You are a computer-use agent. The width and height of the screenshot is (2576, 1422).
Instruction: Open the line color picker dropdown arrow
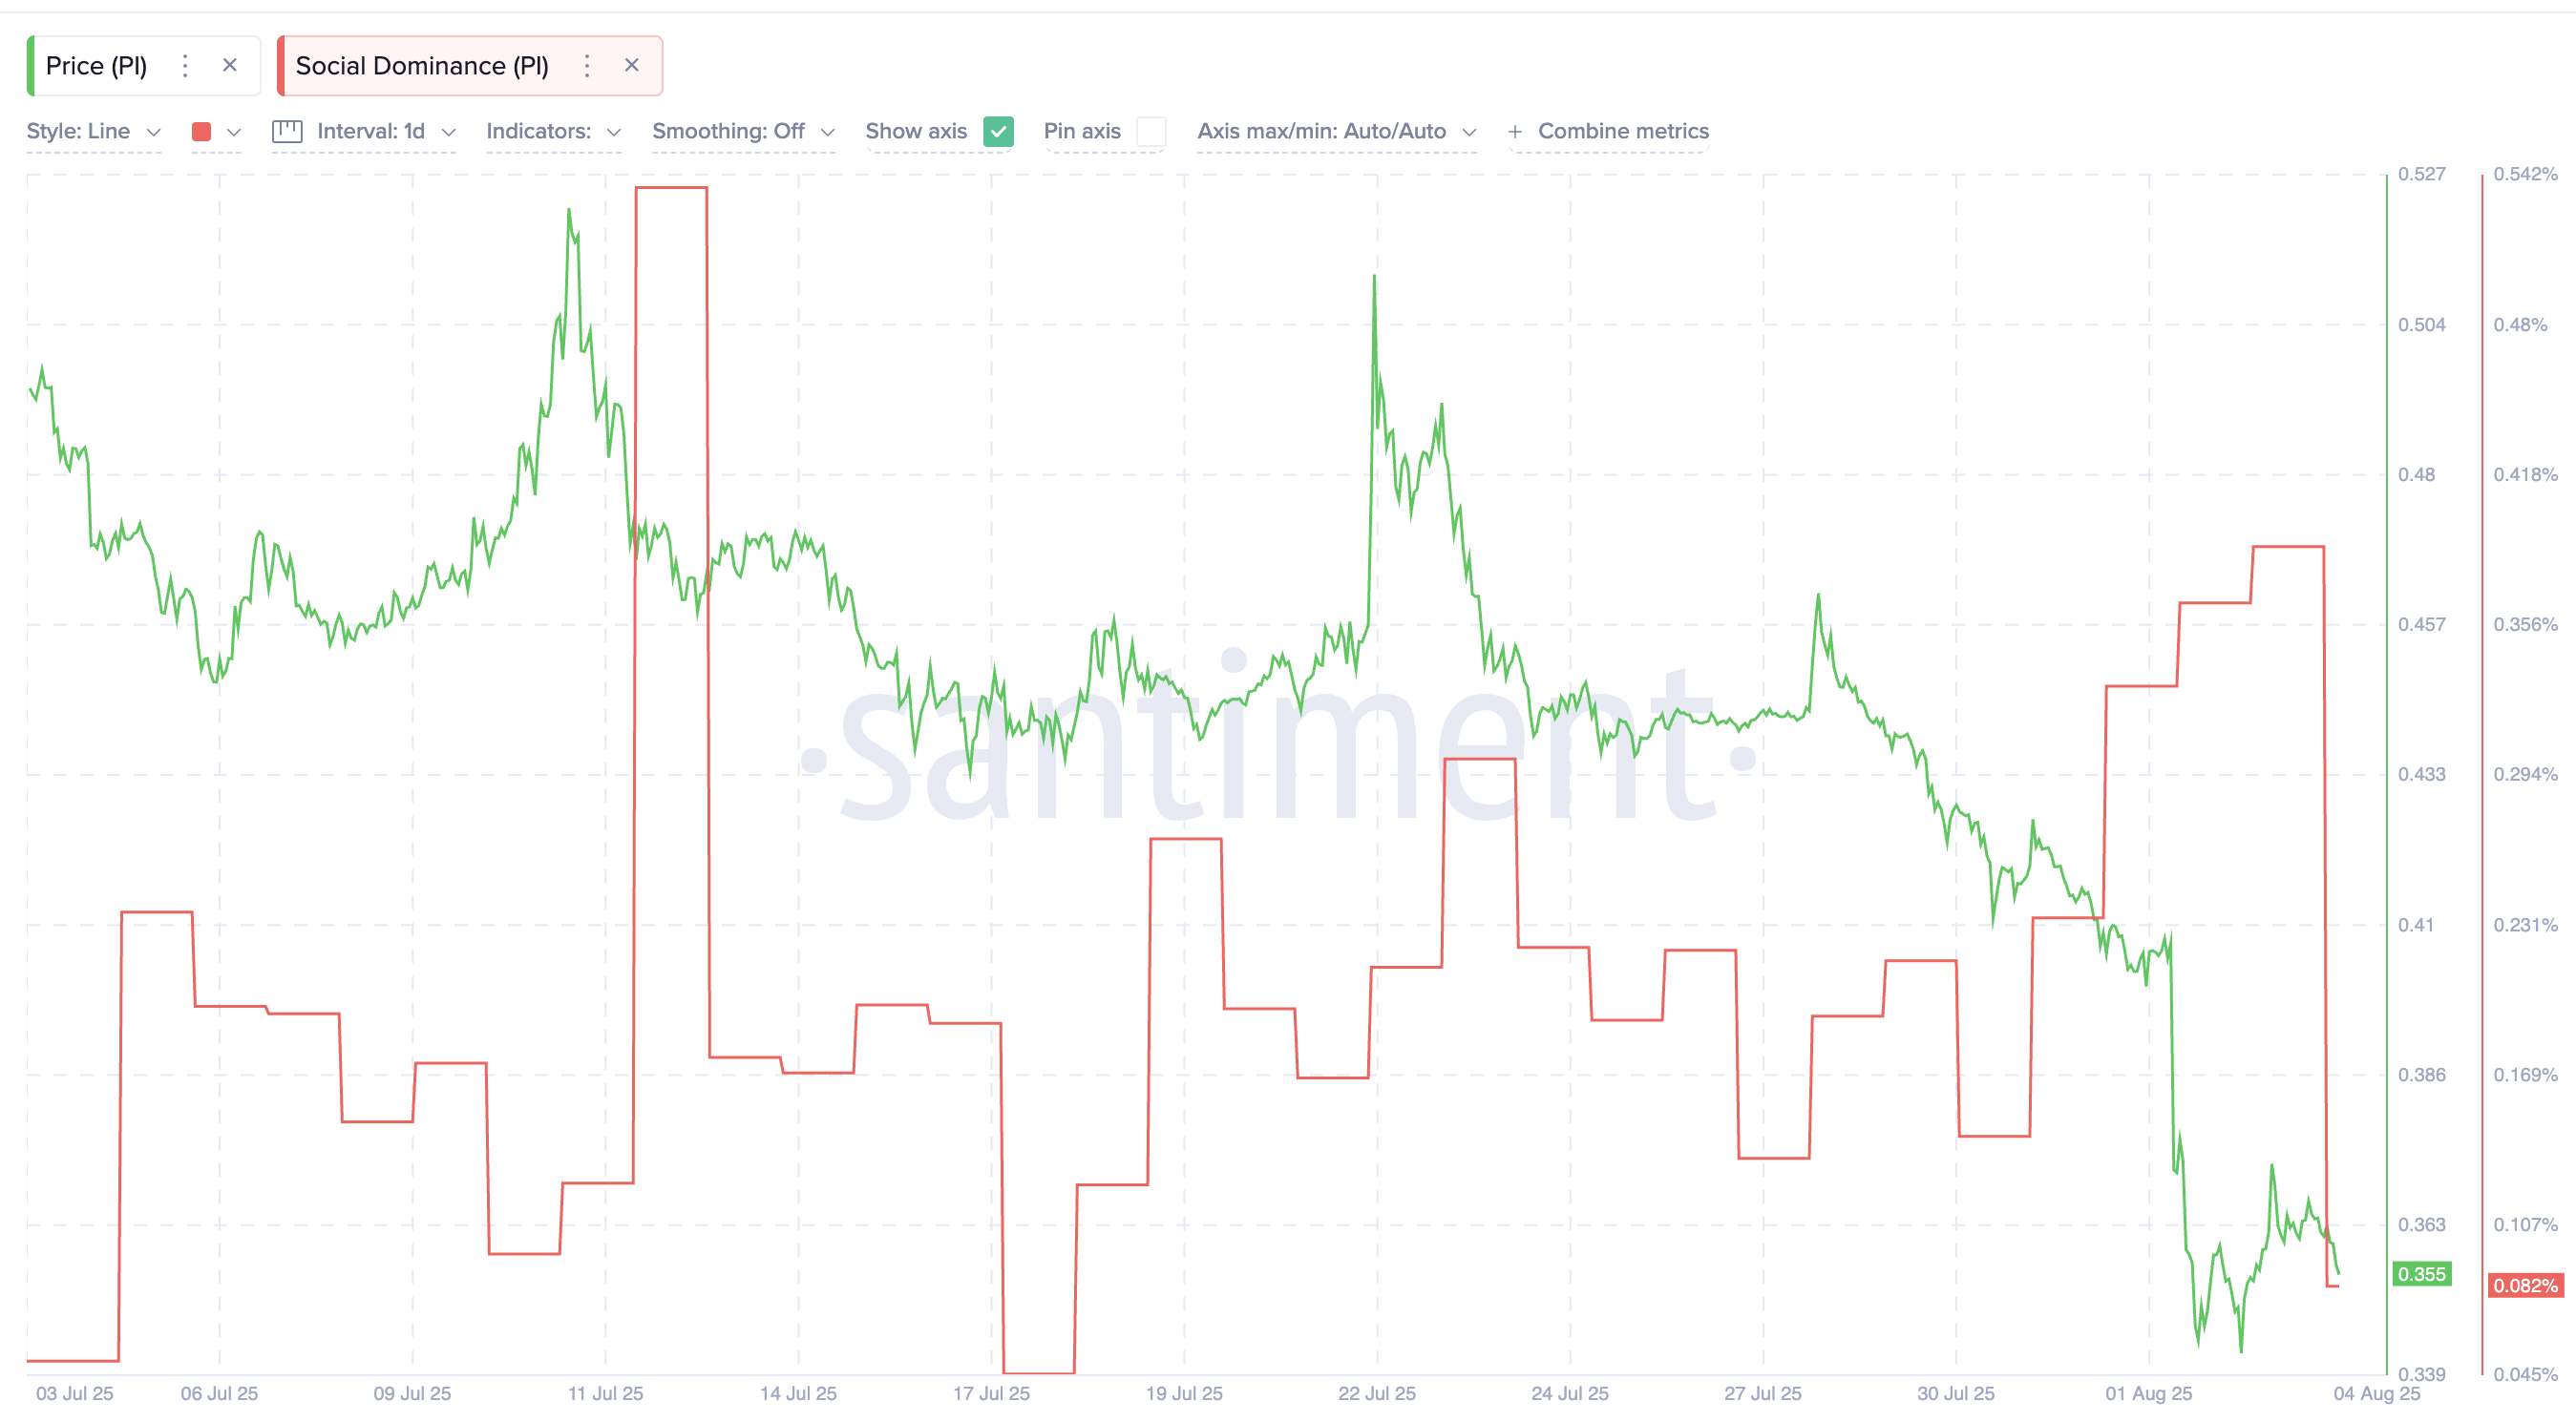[x=234, y=131]
